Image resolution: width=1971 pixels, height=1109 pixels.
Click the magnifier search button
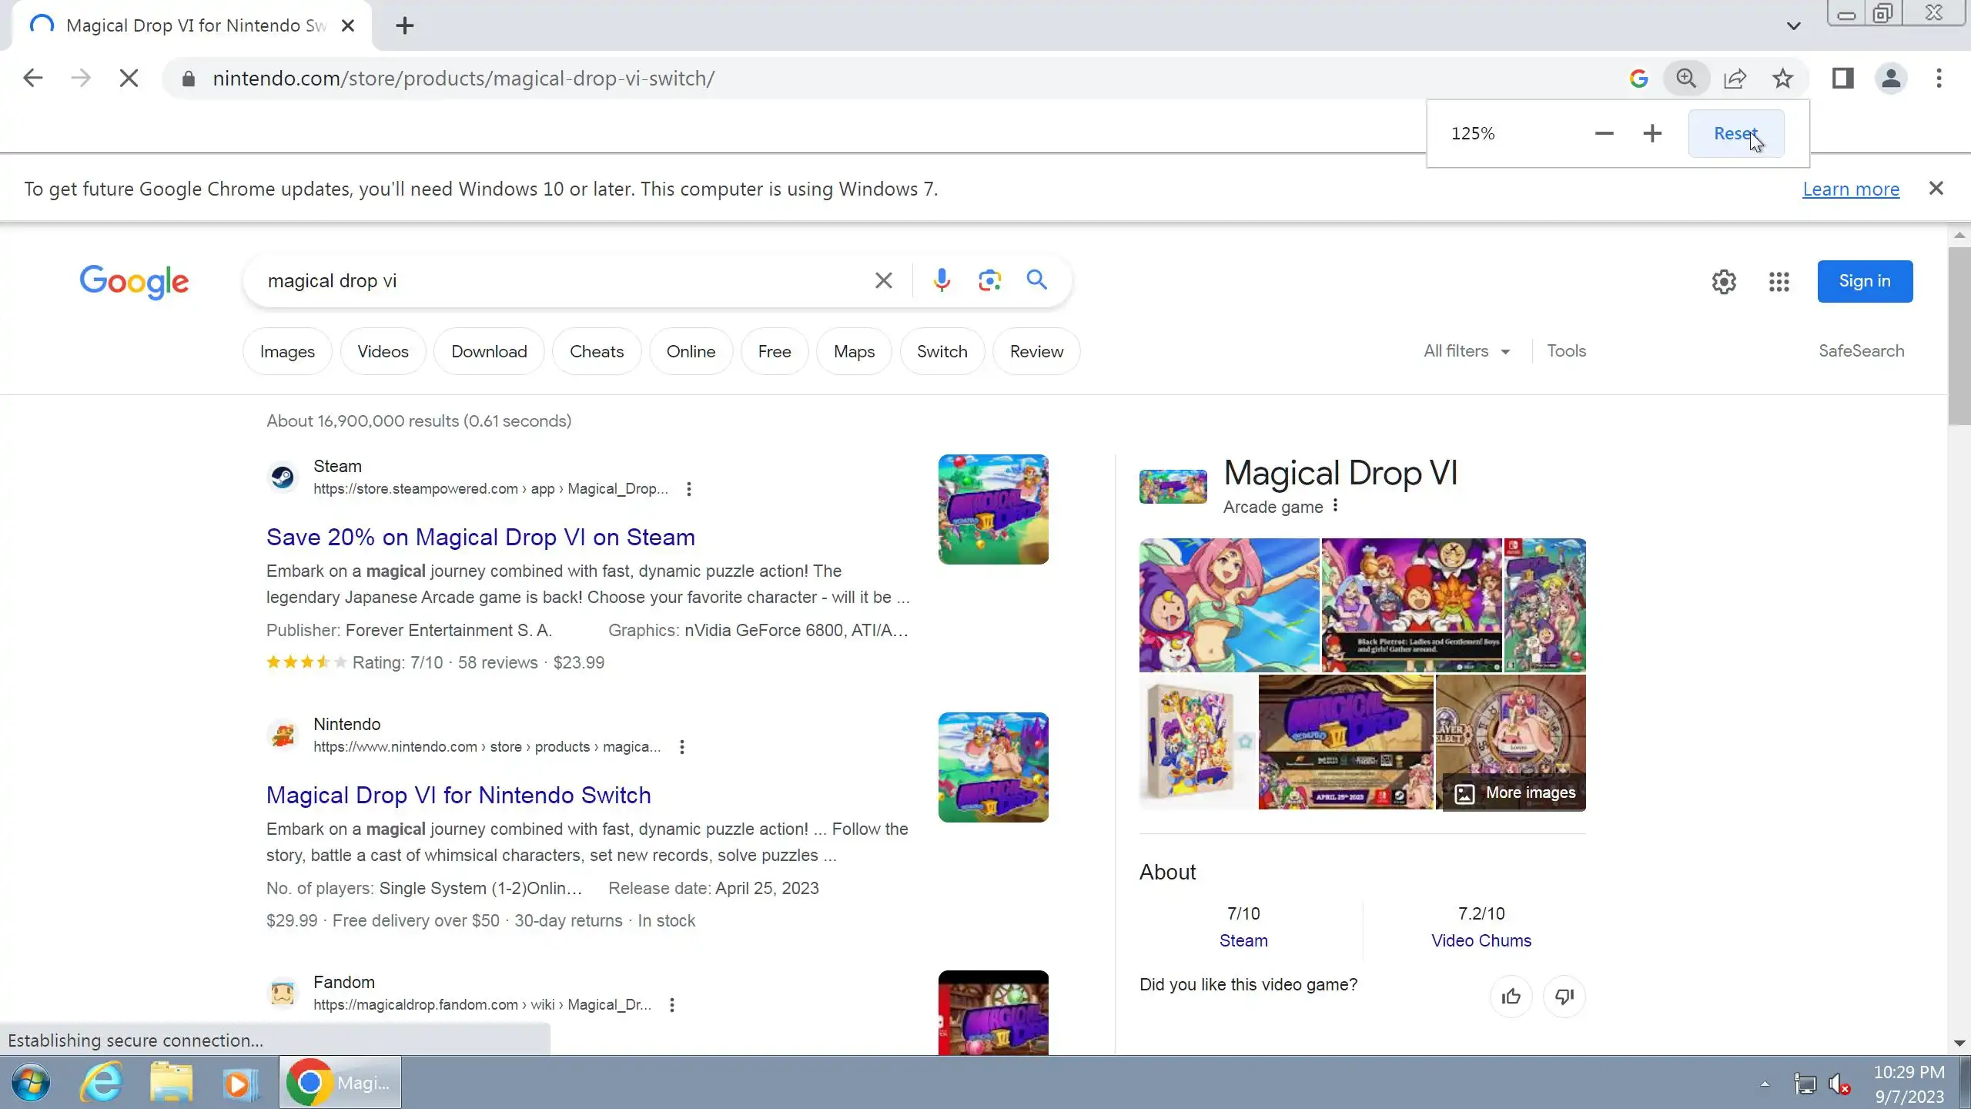(1037, 280)
